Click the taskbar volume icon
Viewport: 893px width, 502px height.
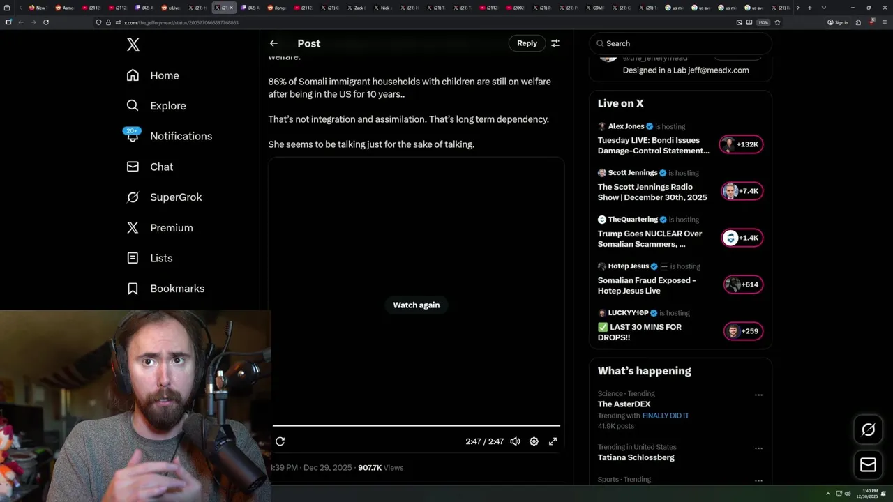[848, 494]
